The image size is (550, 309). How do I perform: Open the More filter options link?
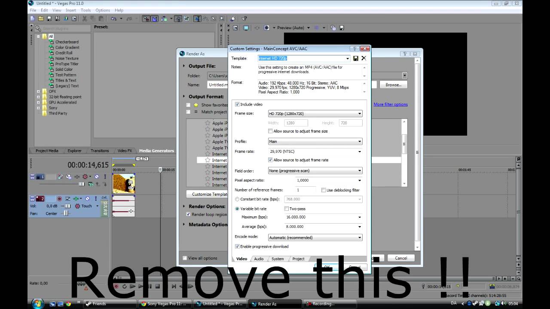(391, 104)
